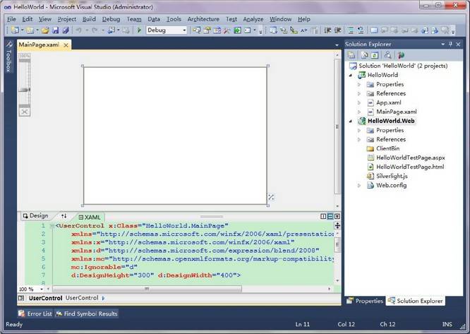Open Solution Explorer window position dropdown
The image size is (470, 334).
pyautogui.click(x=443, y=44)
